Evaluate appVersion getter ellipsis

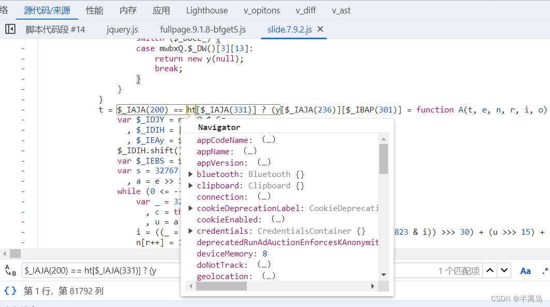[x=264, y=163]
